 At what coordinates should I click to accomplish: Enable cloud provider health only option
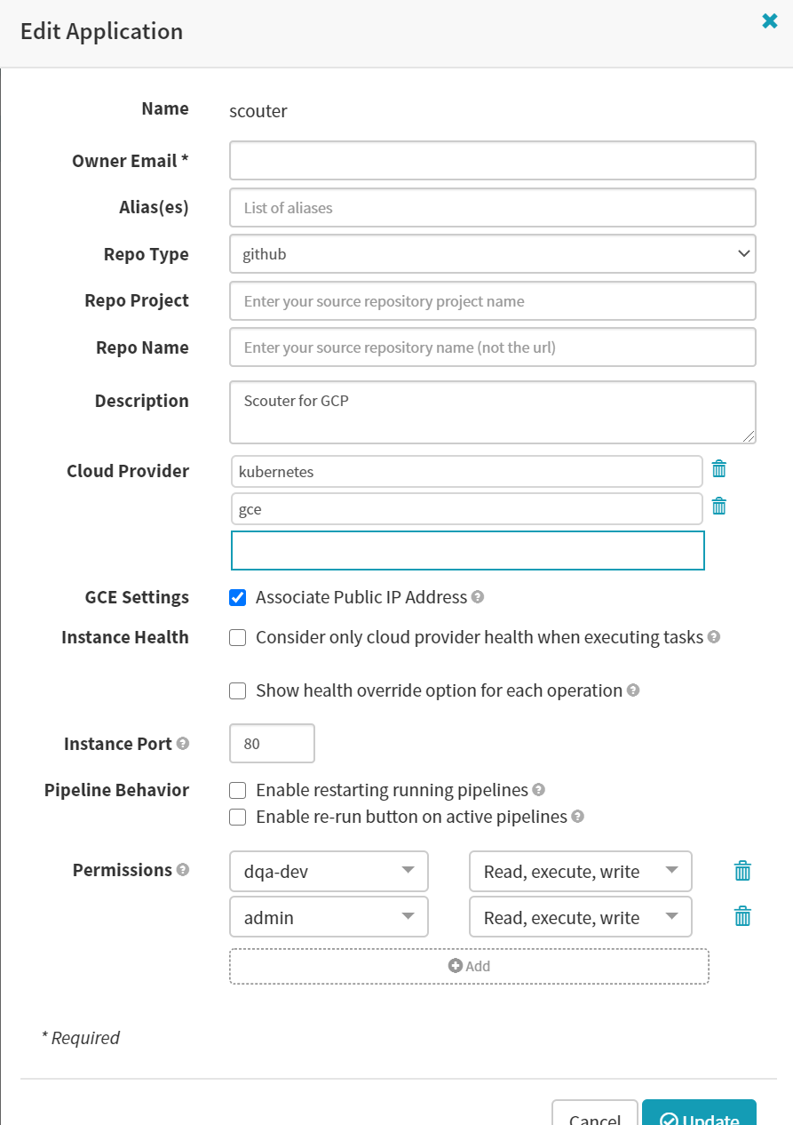(237, 637)
